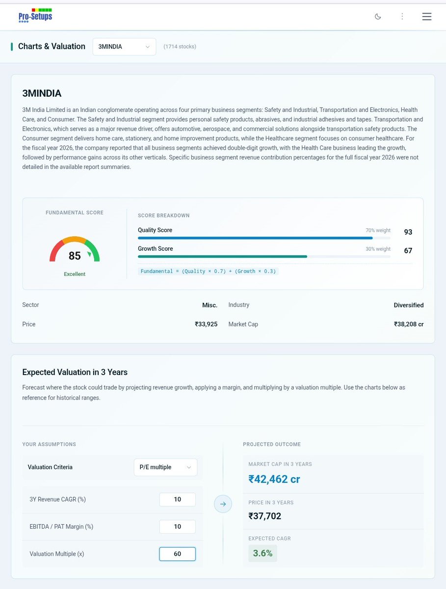The width and height of the screenshot is (446, 589).
Task: Click the Quality Score progress bar
Action: coord(264,238)
